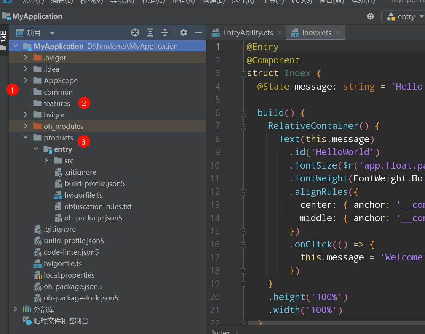Image resolution: width=425 pixels, height=334 pixels.
Task: Click the locate target icon in top toolbar
Action: click(370, 16)
